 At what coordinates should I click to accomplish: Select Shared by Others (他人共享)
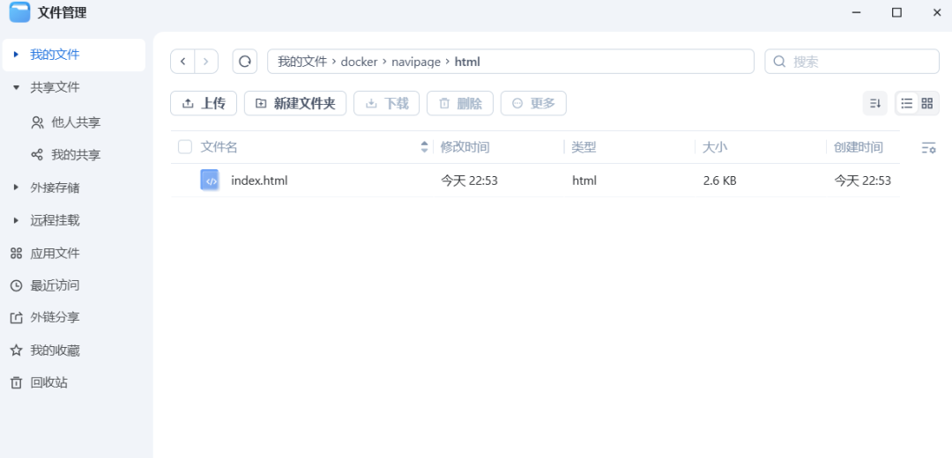[x=76, y=122]
